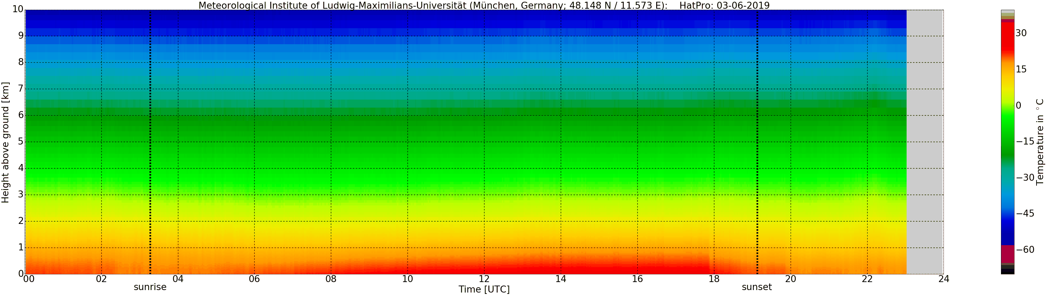Image resolution: width=1048 pixels, height=296 pixels.
Task: Select the 'sunset' label below the axis
Action: pyautogui.click(x=757, y=287)
